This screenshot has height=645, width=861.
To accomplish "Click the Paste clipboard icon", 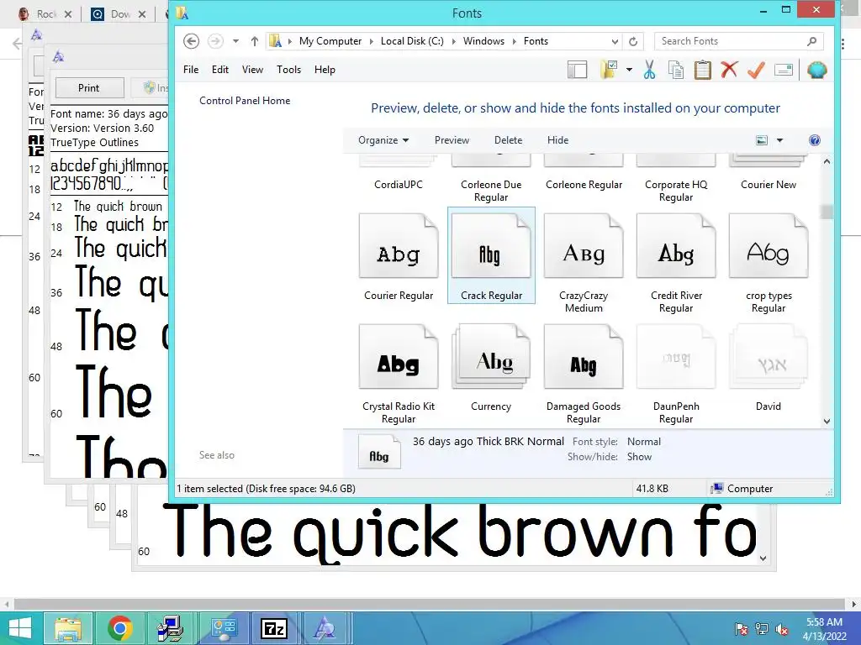I will click(703, 70).
